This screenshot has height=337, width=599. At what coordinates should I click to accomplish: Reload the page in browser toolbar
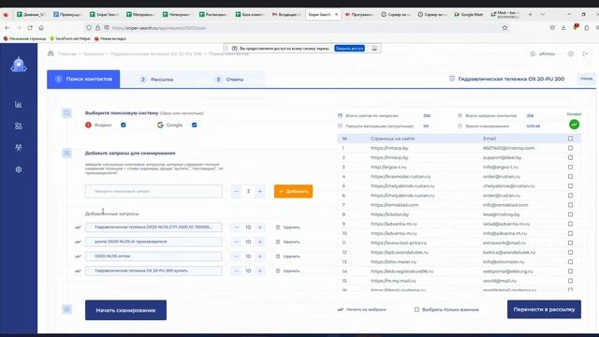[30, 28]
